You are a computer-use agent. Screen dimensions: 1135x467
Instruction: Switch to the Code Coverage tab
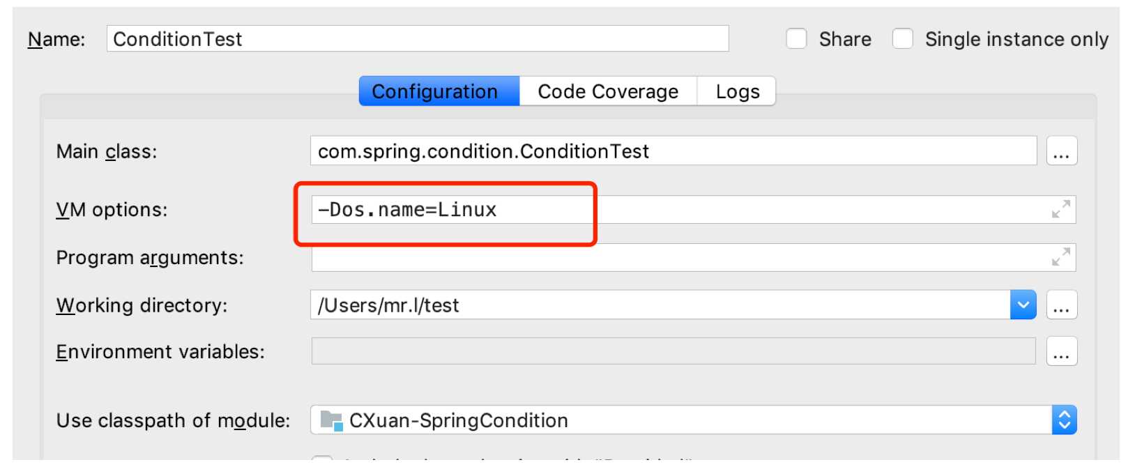click(x=608, y=91)
